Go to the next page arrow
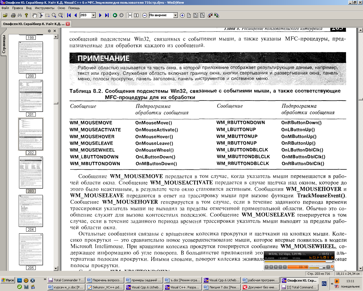The image size is (363, 291). pos(100,15)
